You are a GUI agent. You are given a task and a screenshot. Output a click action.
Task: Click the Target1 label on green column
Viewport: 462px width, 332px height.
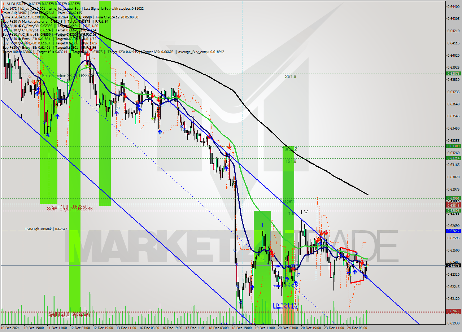point(287,201)
